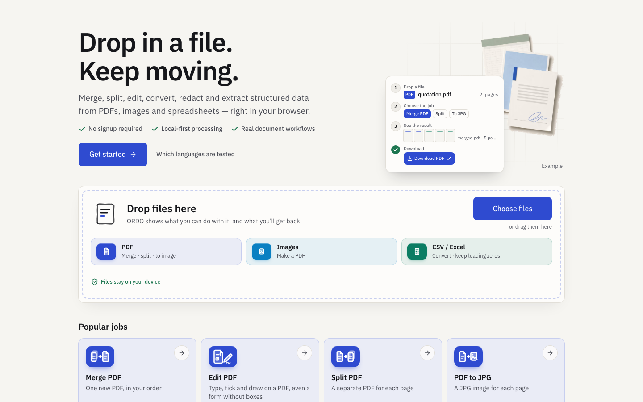The width and height of the screenshot is (643, 402).
Task: Click the Choose files button
Action: [513, 209]
